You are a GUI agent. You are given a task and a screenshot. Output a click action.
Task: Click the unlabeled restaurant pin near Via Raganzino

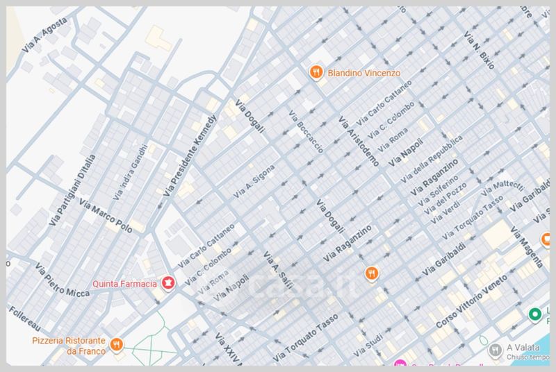click(372, 273)
